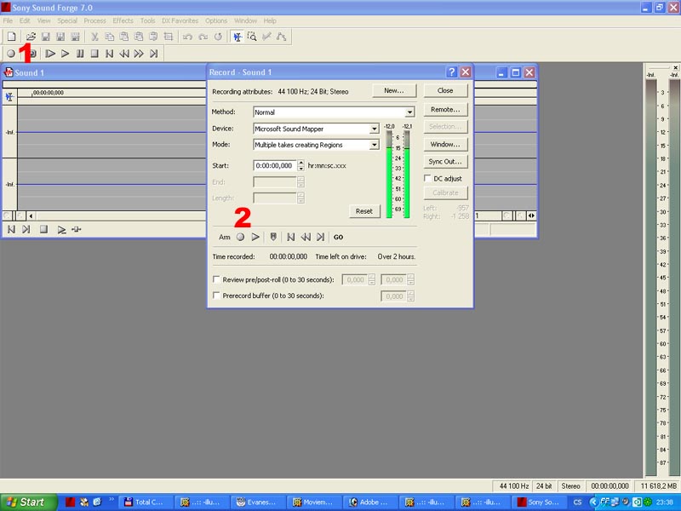Start recording from the main transport Record button
This screenshot has height=511, width=681.
[11, 54]
